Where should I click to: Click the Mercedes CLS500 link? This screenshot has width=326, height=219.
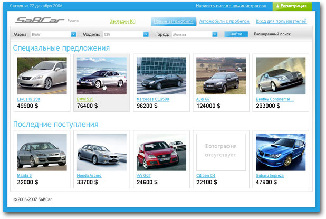pyautogui.click(x=153, y=99)
